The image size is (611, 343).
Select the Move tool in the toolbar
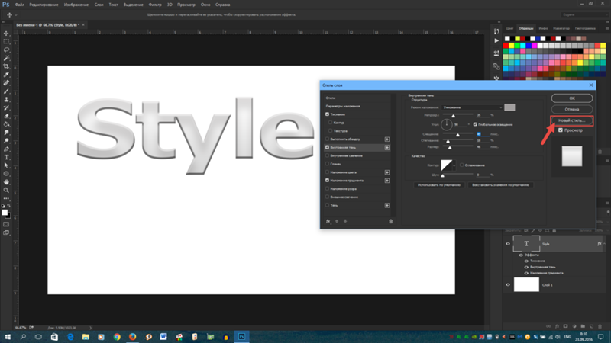[x=7, y=33]
